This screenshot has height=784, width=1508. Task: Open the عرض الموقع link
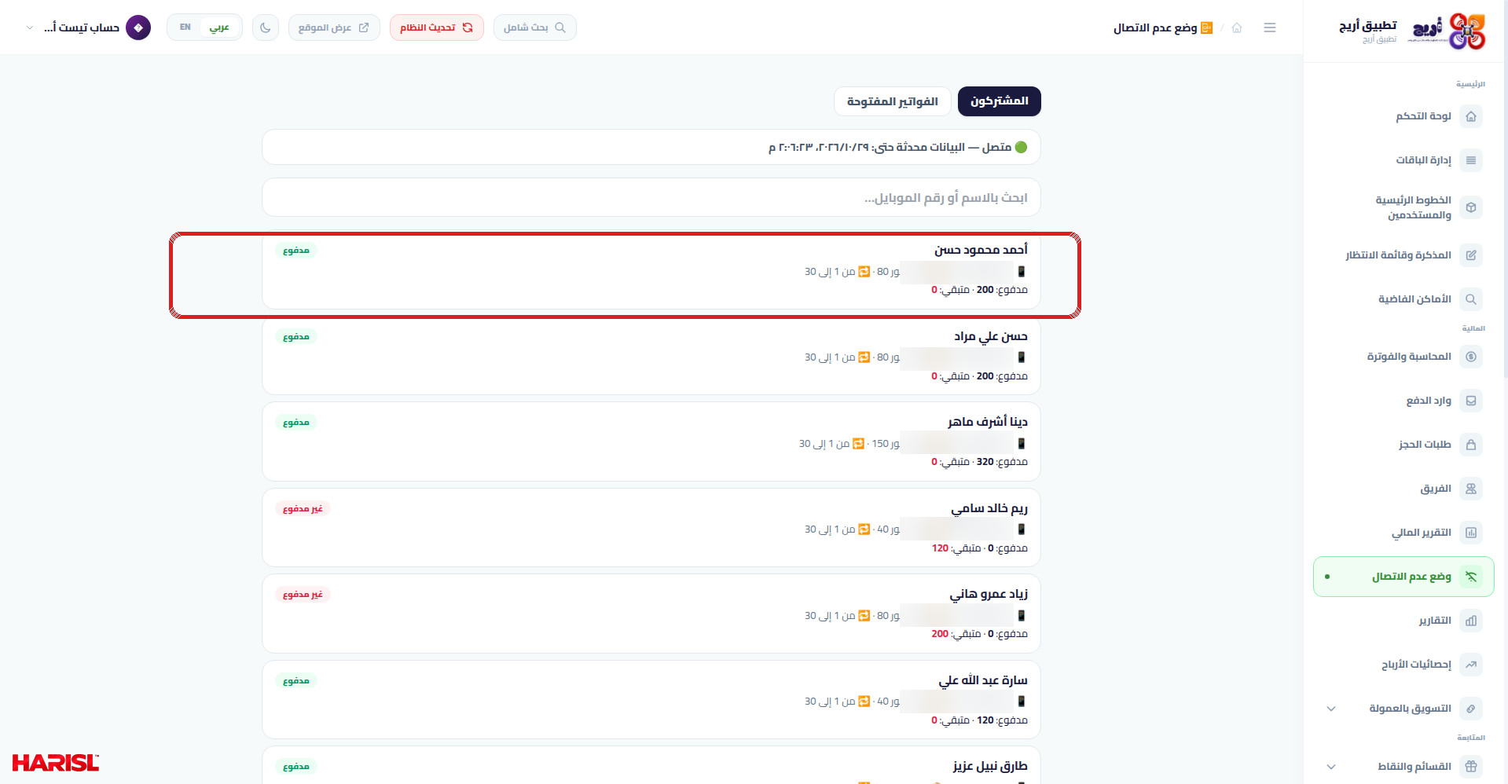click(x=334, y=27)
